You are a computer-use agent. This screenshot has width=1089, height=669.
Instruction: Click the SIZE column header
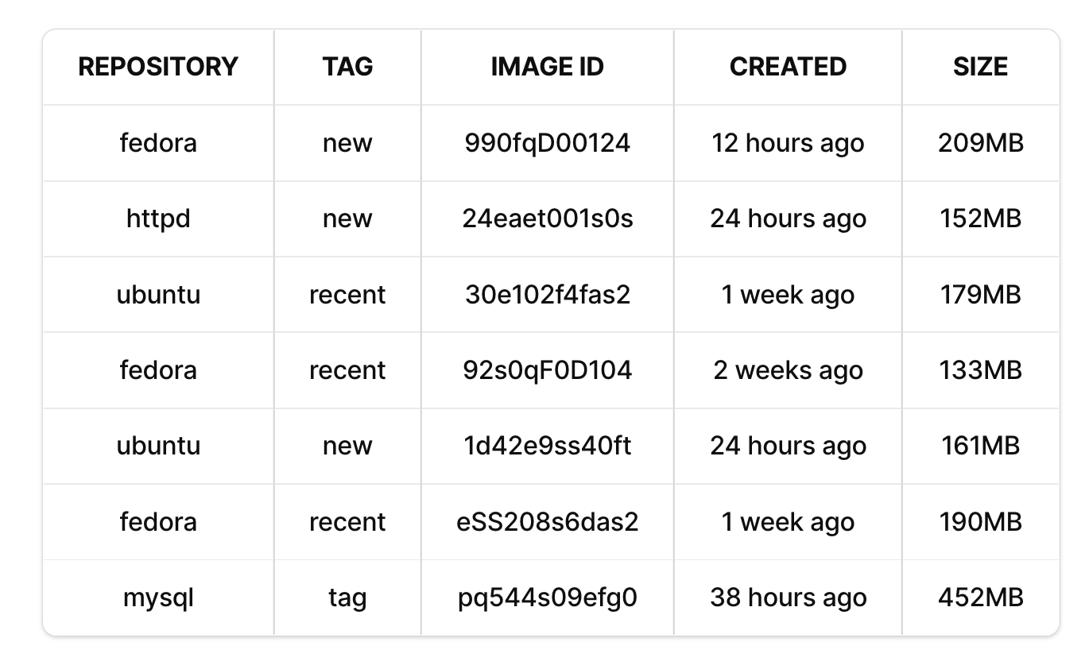(x=980, y=67)
